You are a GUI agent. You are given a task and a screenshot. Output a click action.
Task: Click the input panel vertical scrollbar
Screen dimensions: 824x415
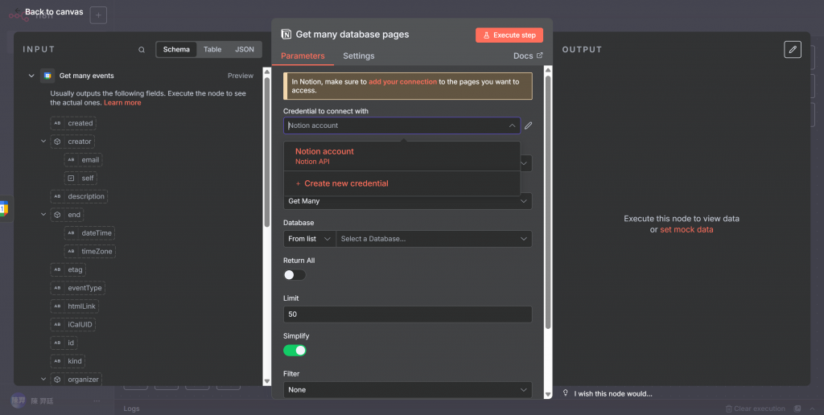click(x=267, y=152)
